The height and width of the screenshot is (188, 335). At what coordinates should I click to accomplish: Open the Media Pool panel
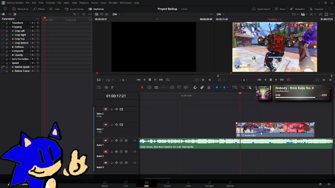20,9
